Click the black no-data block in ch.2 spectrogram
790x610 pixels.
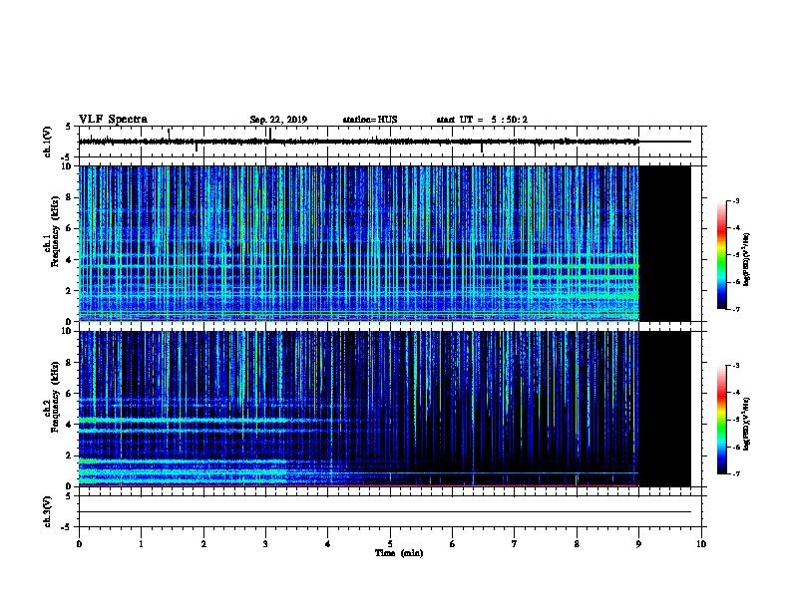coord(665,409)
